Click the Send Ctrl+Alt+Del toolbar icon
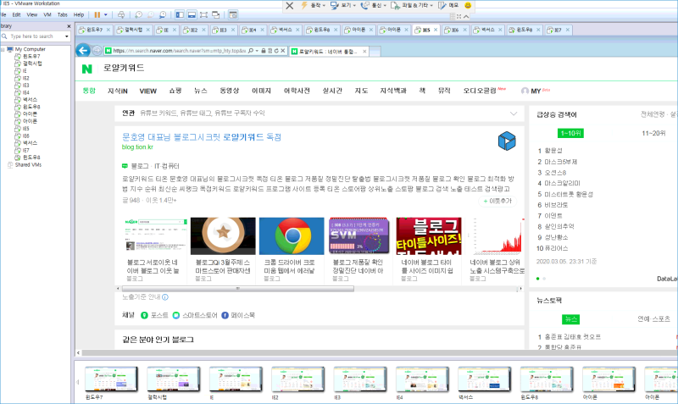 [121, 14]
